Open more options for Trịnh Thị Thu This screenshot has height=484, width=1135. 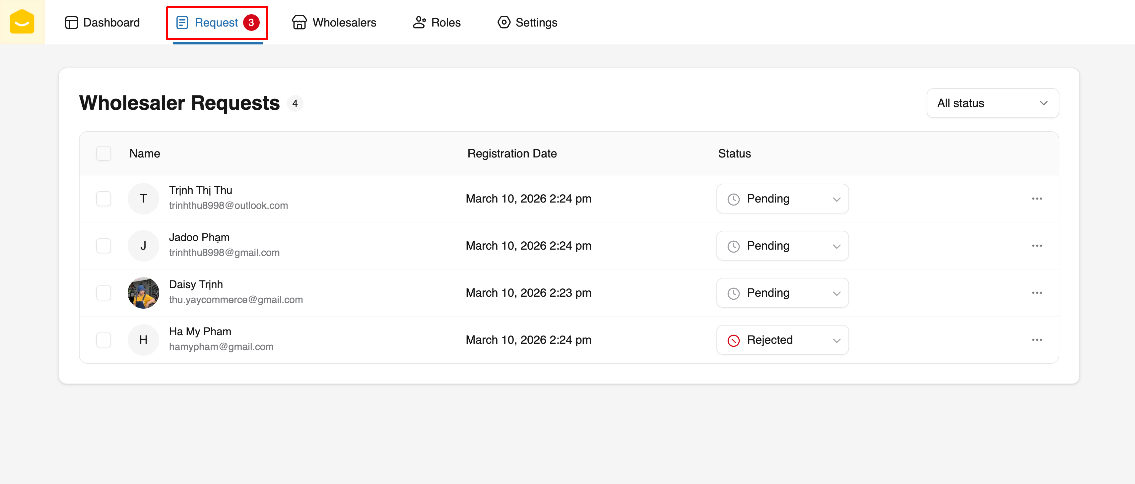pyautogui.click(x=1037, y=199)
